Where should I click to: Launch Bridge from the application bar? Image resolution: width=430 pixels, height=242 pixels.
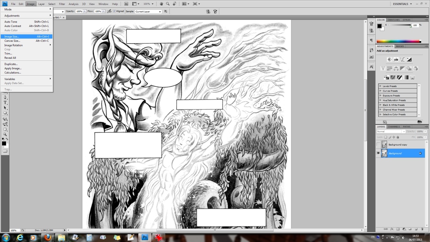pos(126,4)
